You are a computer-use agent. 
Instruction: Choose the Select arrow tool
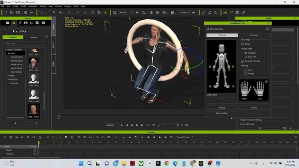[54, 13]
